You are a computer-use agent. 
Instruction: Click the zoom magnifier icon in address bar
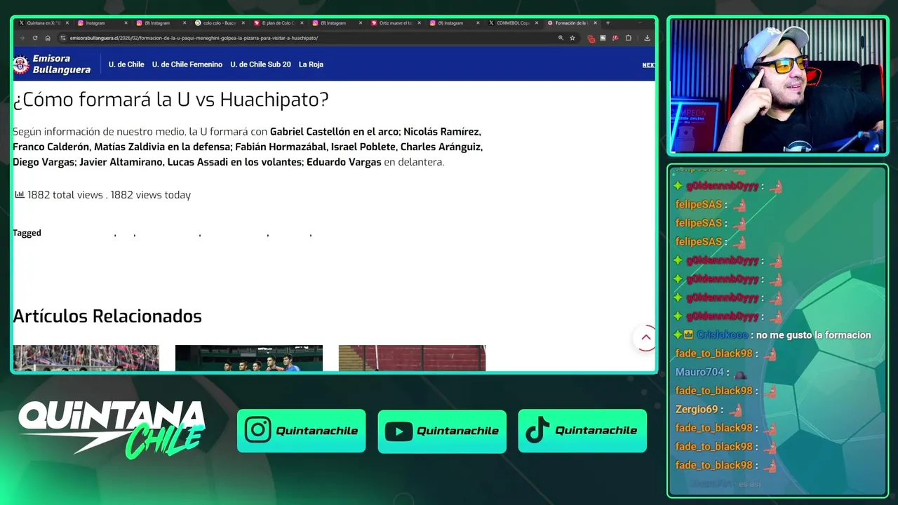(561, 38)
